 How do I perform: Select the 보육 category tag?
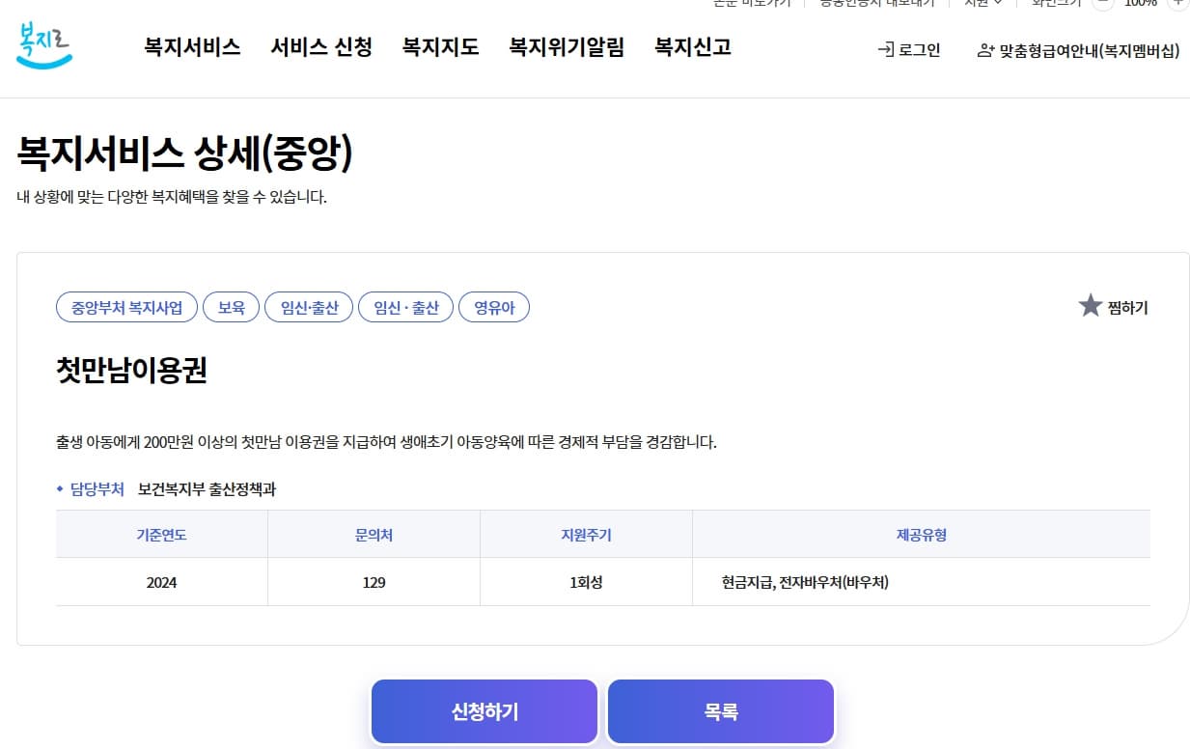[231, 307]
